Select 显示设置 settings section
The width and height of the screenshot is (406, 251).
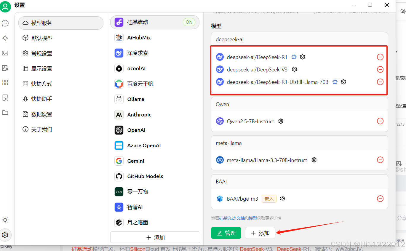[61, 69]
